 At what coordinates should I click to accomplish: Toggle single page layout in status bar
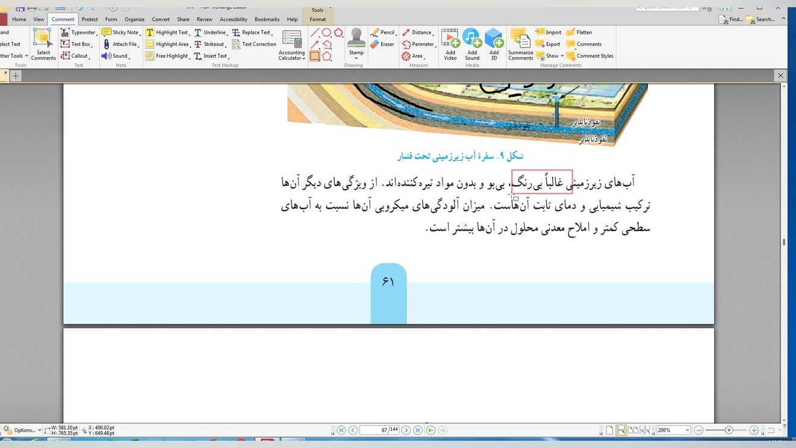click(x=609, y=431)
